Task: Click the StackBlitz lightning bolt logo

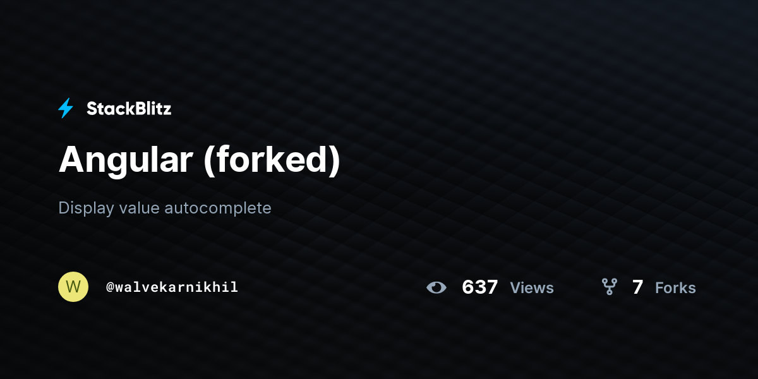Action: tap(66, 109)
